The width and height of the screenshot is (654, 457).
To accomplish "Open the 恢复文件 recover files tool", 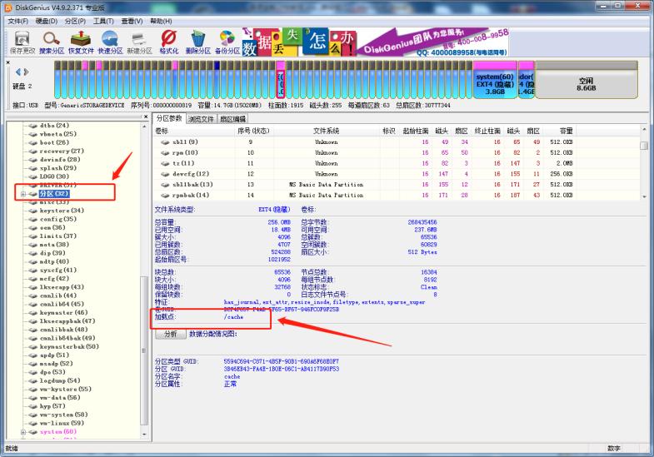I will coord(82,42).
